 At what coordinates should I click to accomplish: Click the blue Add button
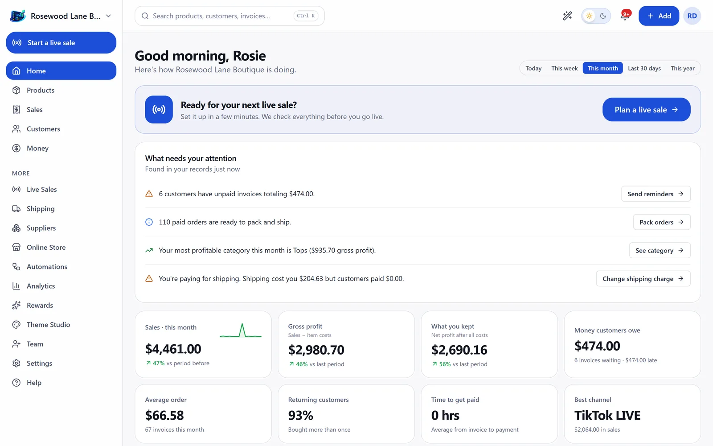[x=659, y=16]
